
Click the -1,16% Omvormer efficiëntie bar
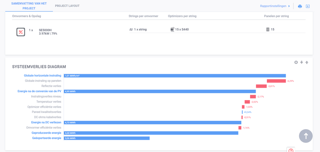[x=240, y=128]
